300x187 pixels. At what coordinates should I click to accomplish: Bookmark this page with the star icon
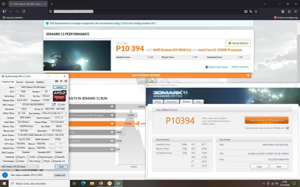pyautogui.click(x=256, y=11)
